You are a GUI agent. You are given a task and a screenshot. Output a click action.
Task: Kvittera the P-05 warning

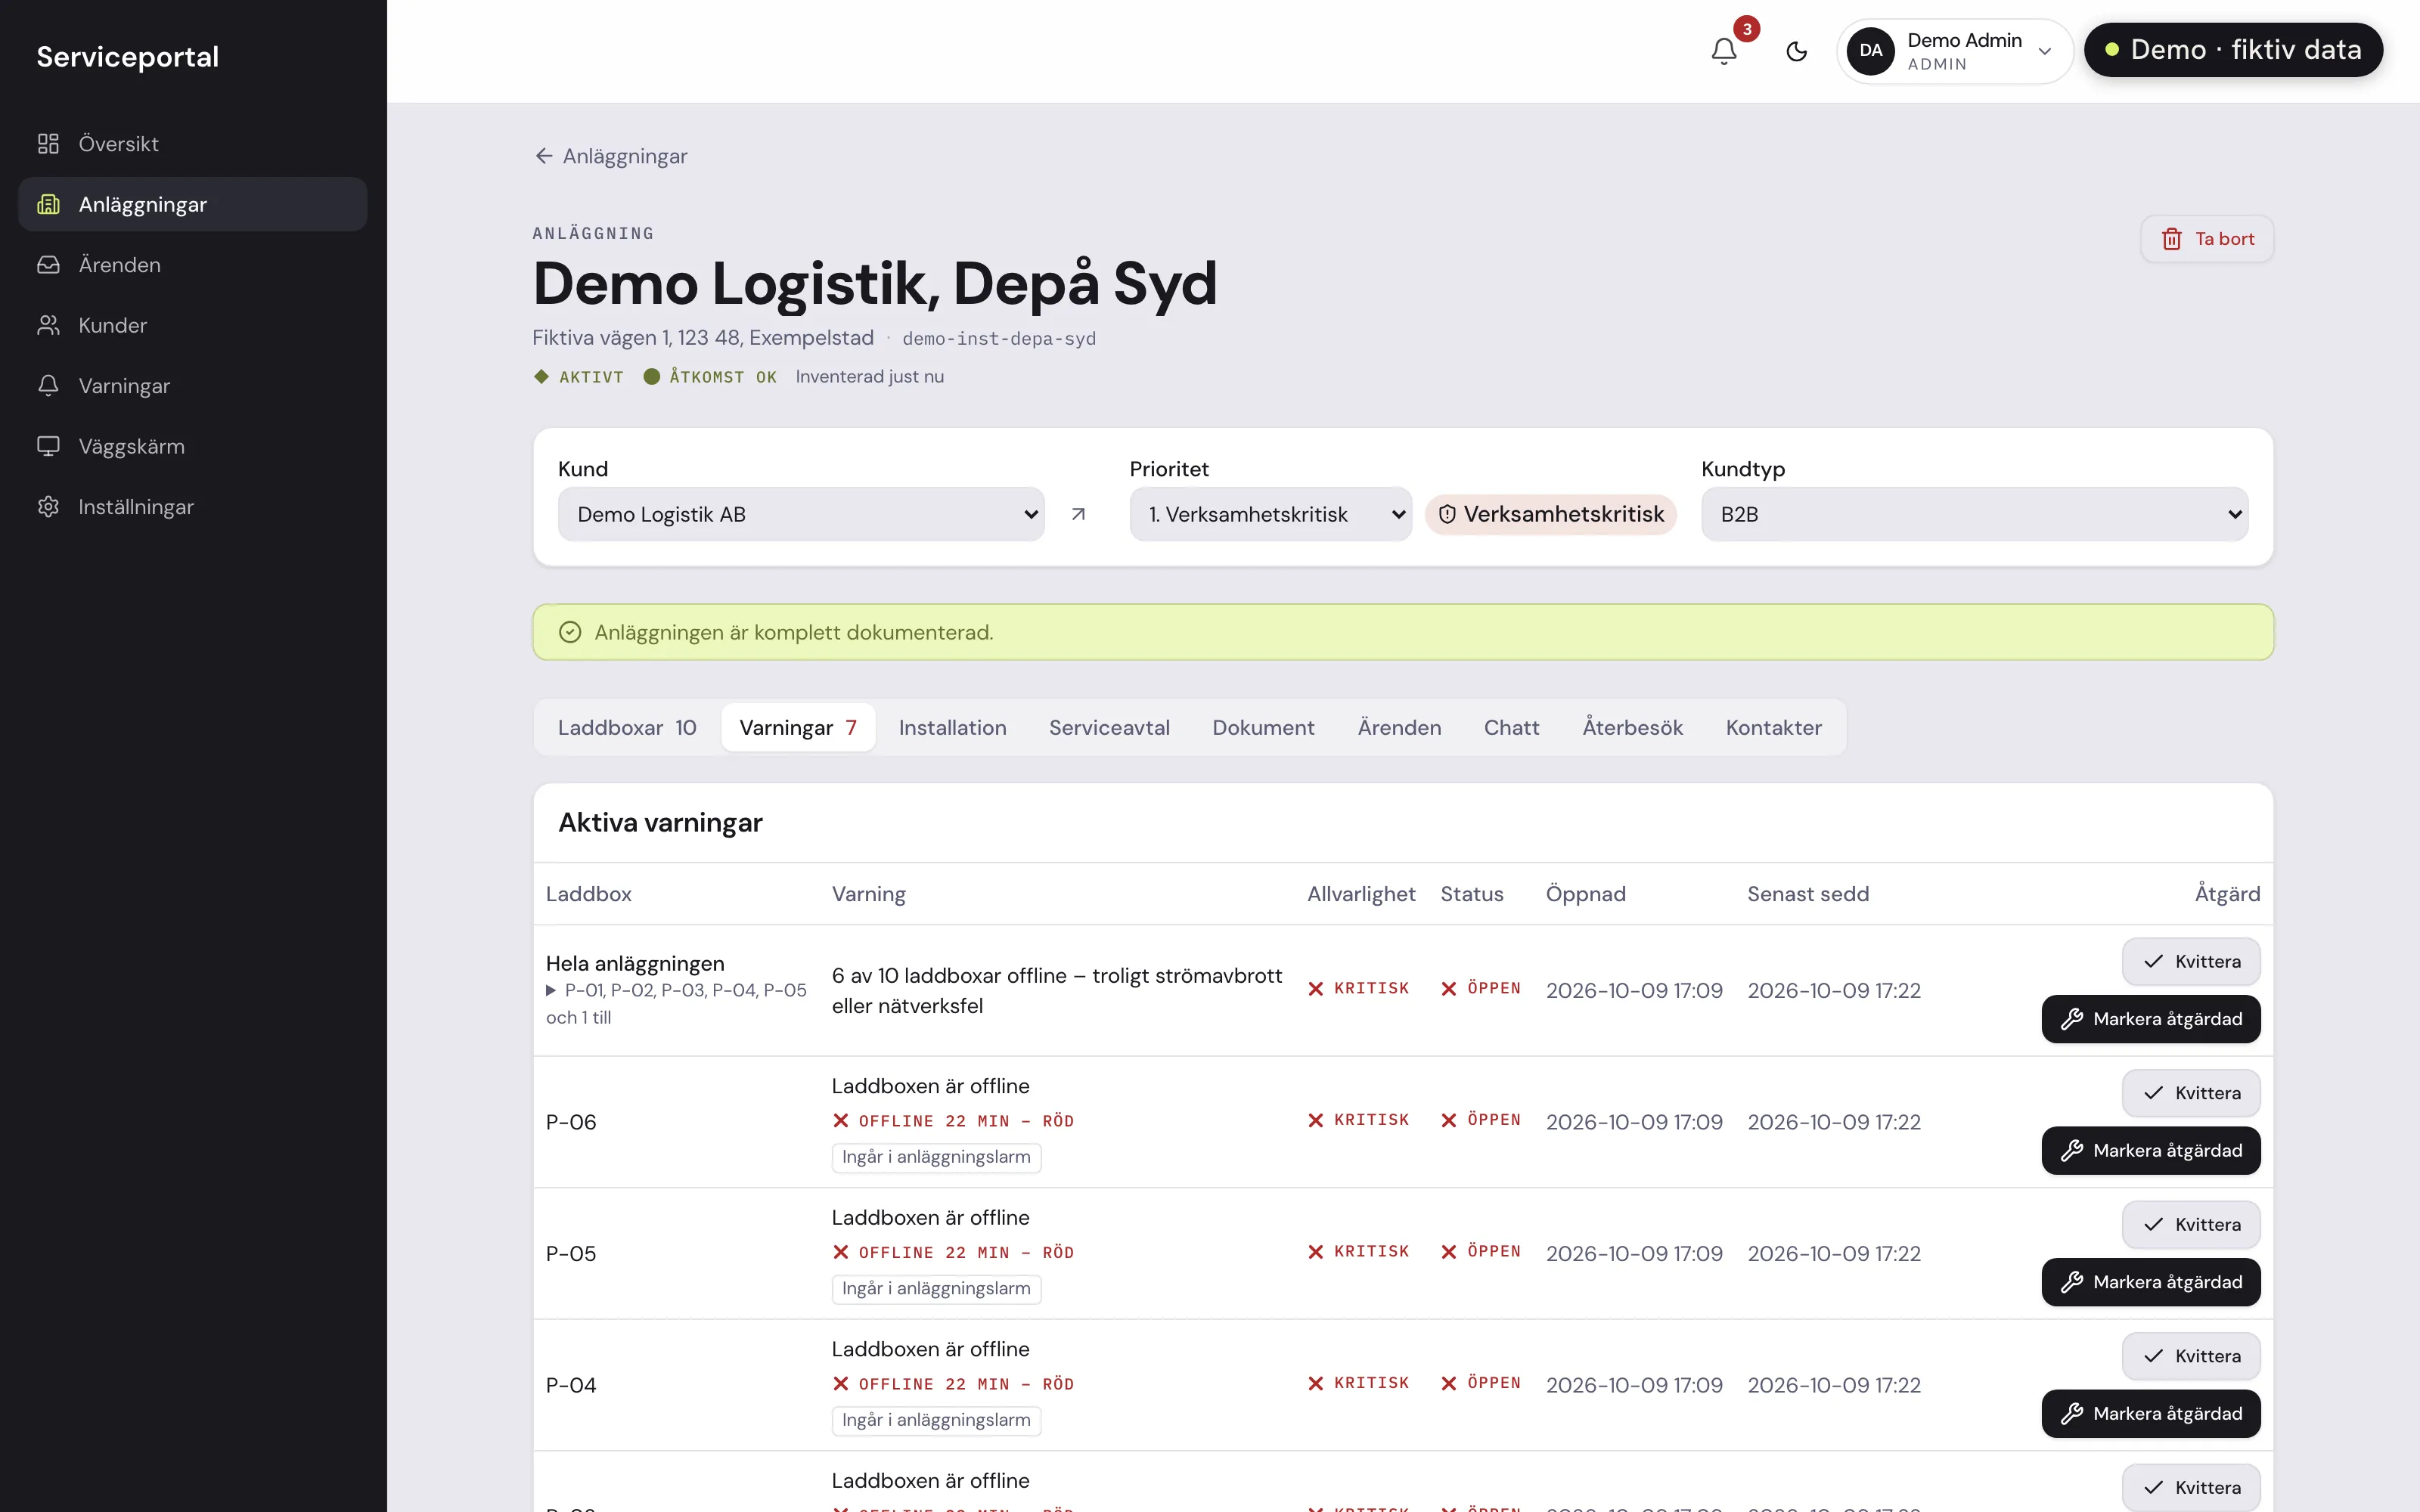point(2191,1225)
